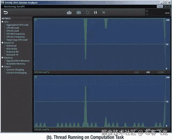Select CPU 00 Load metric
The image size is (172, 140).
click(13, 28)
